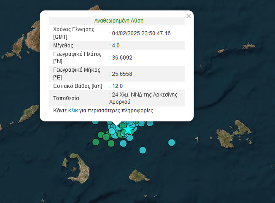Click the cyan circle under popup's right edge
Screen dimensions: 275x203
(x=150, y=123)
